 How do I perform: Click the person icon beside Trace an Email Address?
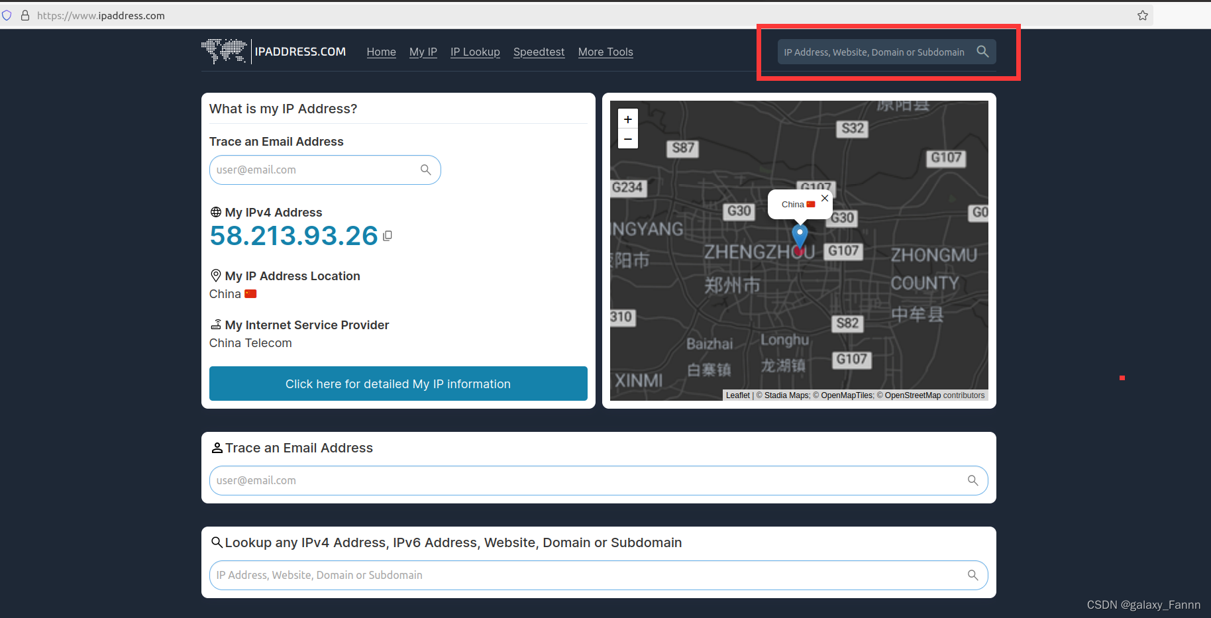[217, 448]
